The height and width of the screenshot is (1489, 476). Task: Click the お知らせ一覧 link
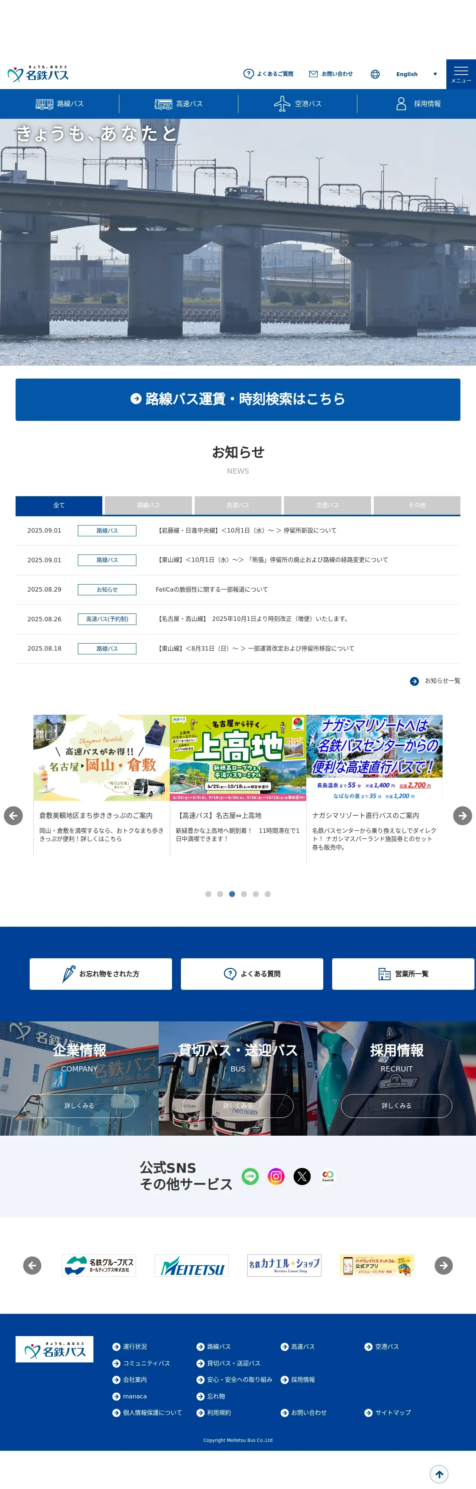435,681
